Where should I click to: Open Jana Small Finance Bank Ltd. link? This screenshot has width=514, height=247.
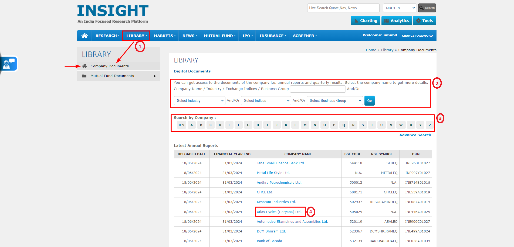pyautogui.click(x=281, y=163)
